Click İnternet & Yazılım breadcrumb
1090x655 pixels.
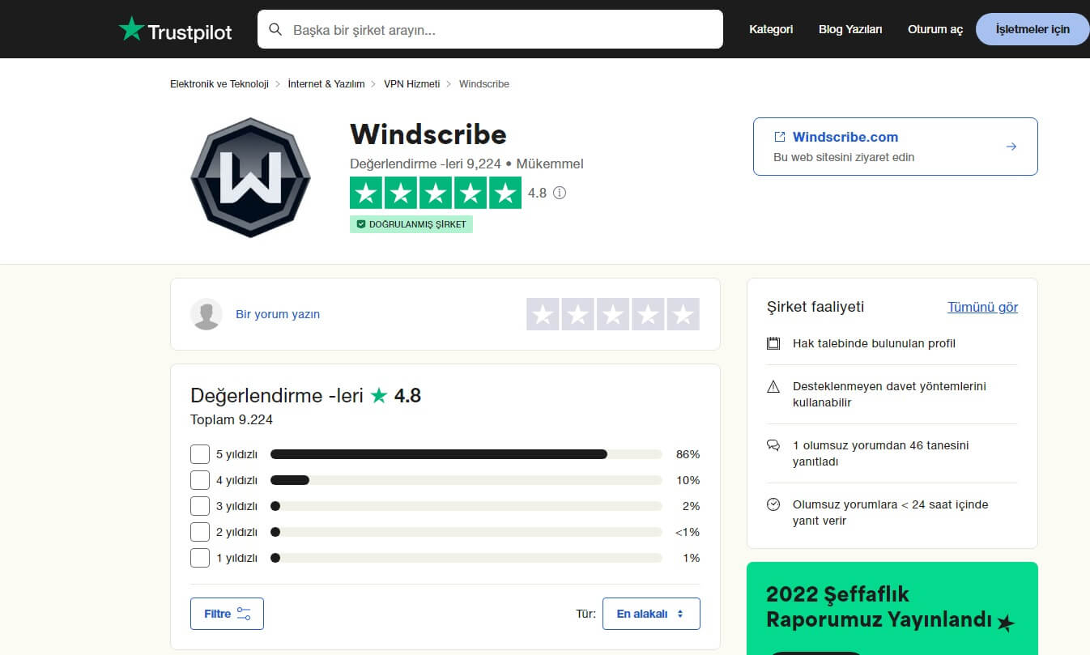click(x=326, y=84)
